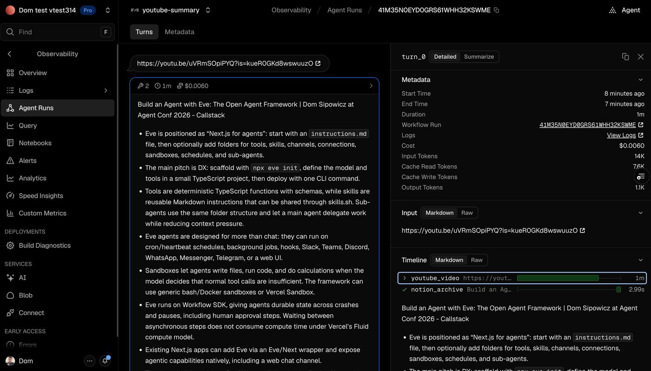
Task: Open the Analytics chart icon
Action: (x=10, y=178)
